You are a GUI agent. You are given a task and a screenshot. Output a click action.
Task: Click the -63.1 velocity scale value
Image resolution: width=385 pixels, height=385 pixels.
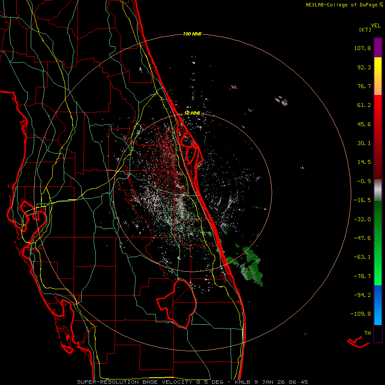pyautogui.click(x=362, y=257)
